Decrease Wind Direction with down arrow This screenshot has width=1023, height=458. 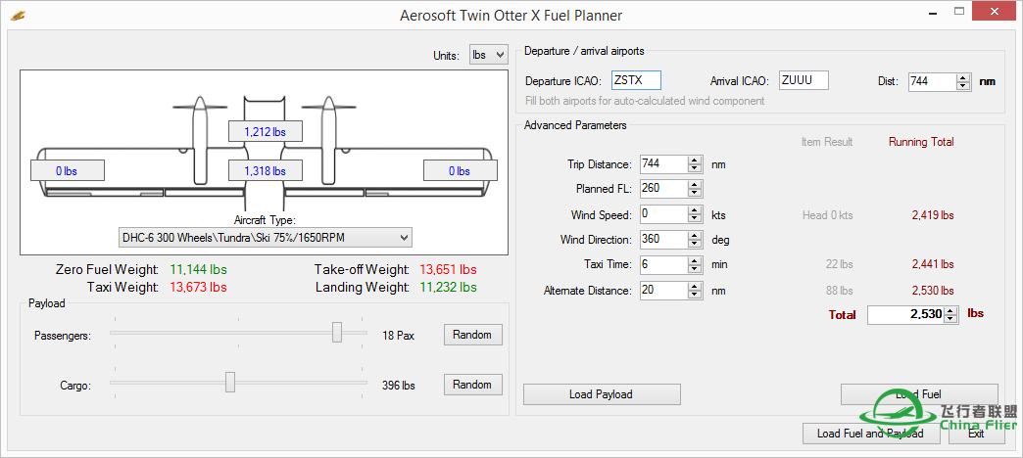pyautogui.click(x=695, y=244)
